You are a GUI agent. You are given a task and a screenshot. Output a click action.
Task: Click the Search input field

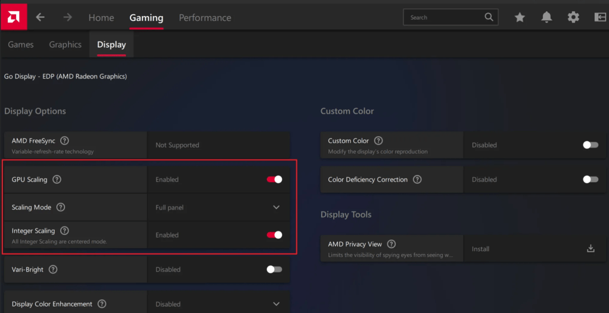point(444,17)
